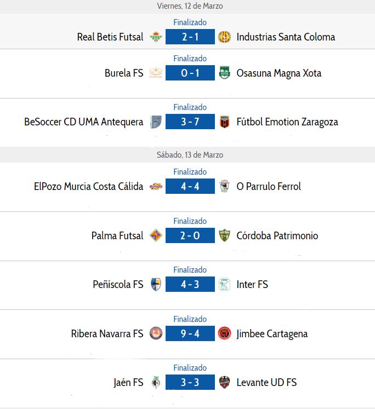The image size is (375, 409).
Task: Open the ElPozo Murcia team logo
Action: (x=156, y=186)
